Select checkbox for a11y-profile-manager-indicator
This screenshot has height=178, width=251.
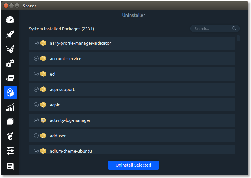36,43
